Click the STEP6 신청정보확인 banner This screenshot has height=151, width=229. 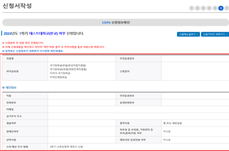116,22
